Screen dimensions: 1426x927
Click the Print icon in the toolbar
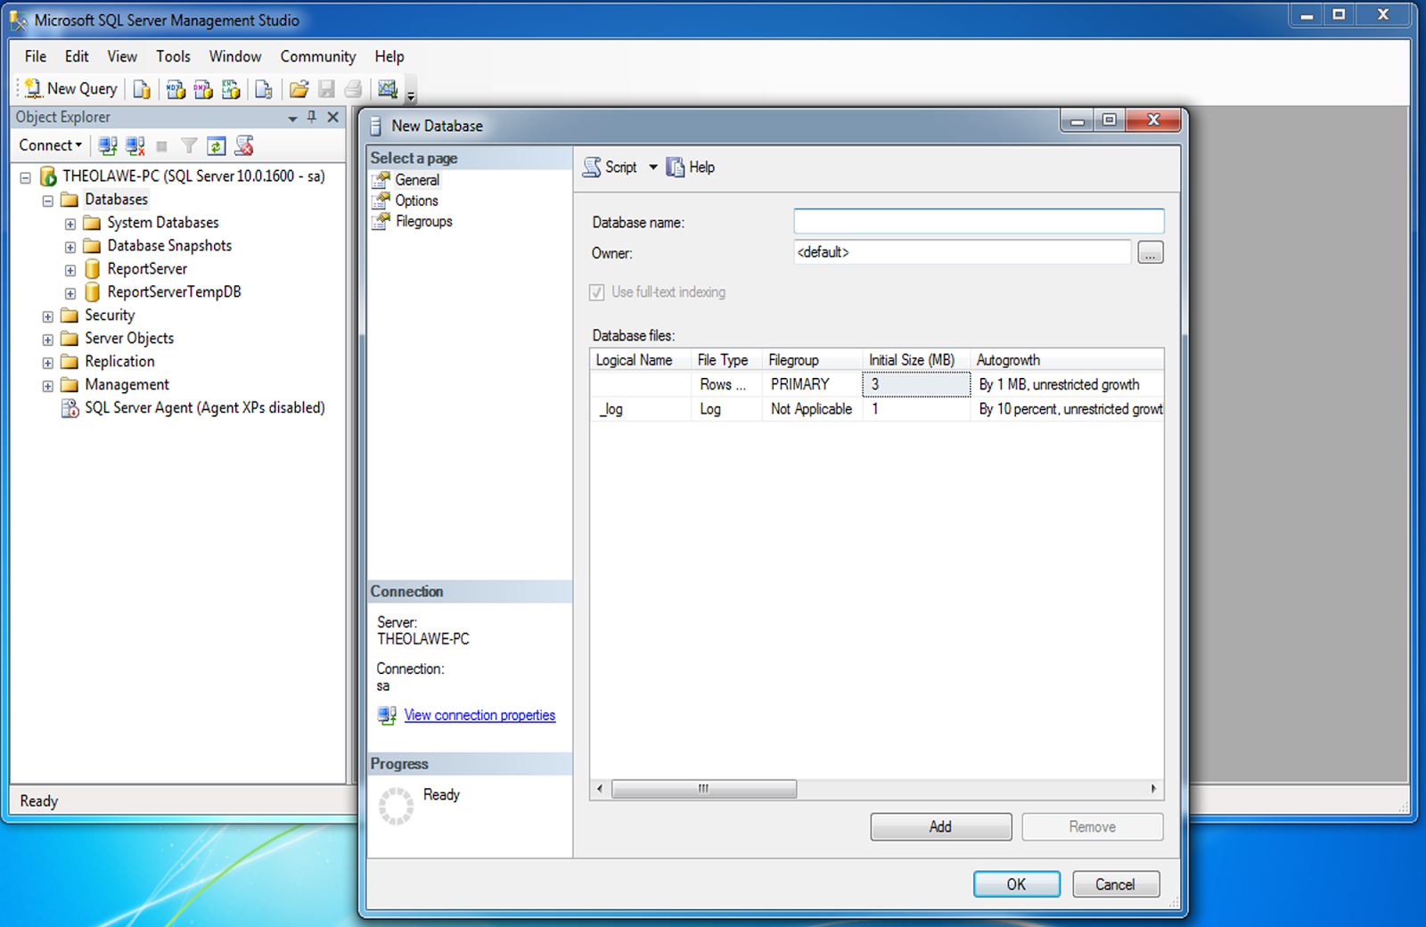354,89
